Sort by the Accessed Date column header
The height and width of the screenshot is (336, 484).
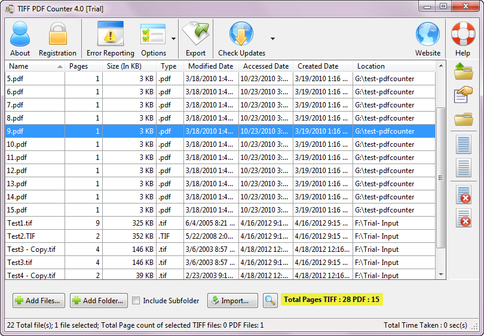coord(266,66)
